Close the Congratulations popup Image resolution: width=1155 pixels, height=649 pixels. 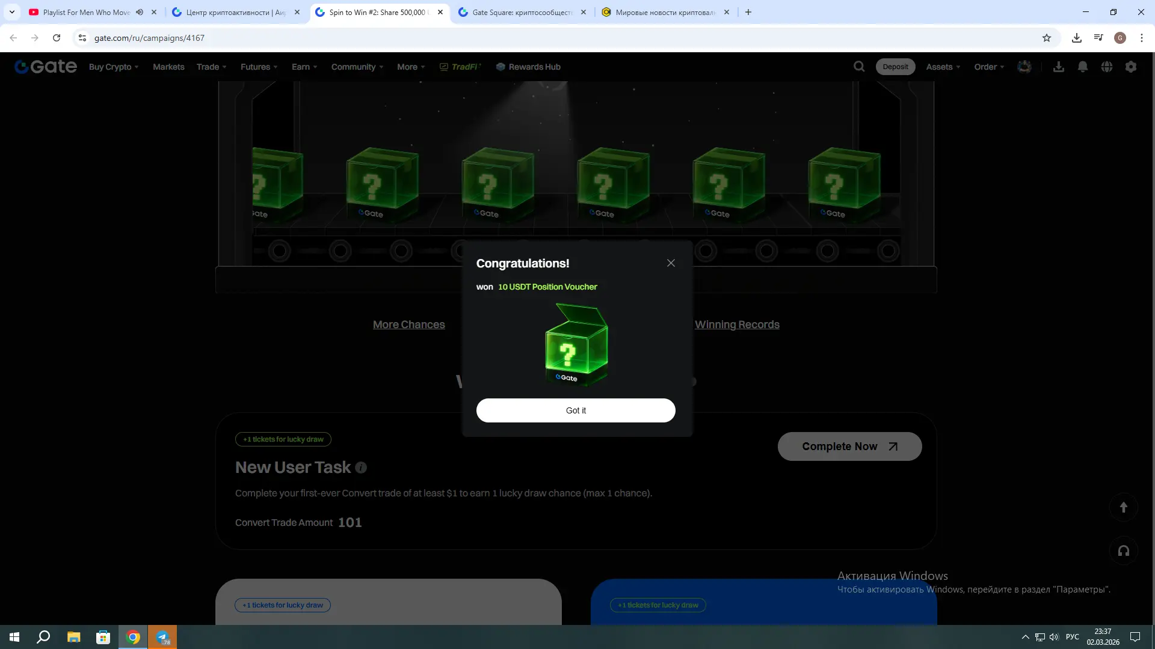pos(671,263)
